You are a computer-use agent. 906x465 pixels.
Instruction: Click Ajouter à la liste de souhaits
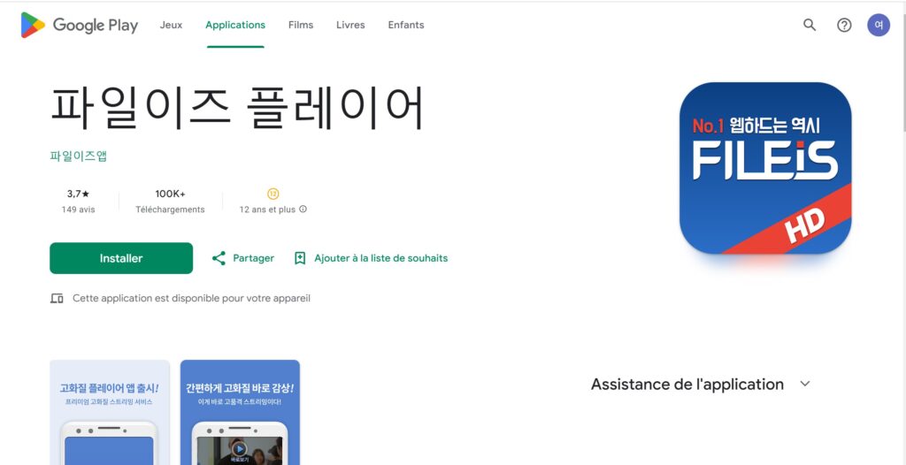click(380, 258)
